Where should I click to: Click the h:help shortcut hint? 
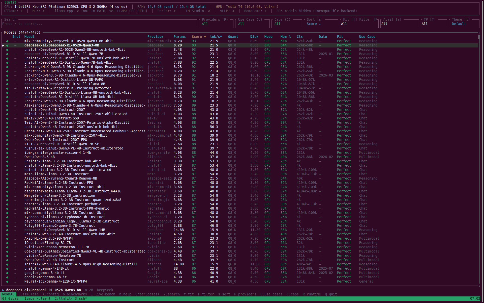pyautogui.click(x=125, y=294)
